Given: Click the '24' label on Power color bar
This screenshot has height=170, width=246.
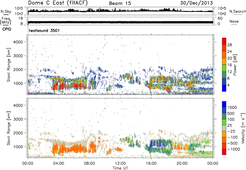Looking at the screenshot, I should click(x=229, y=52).
